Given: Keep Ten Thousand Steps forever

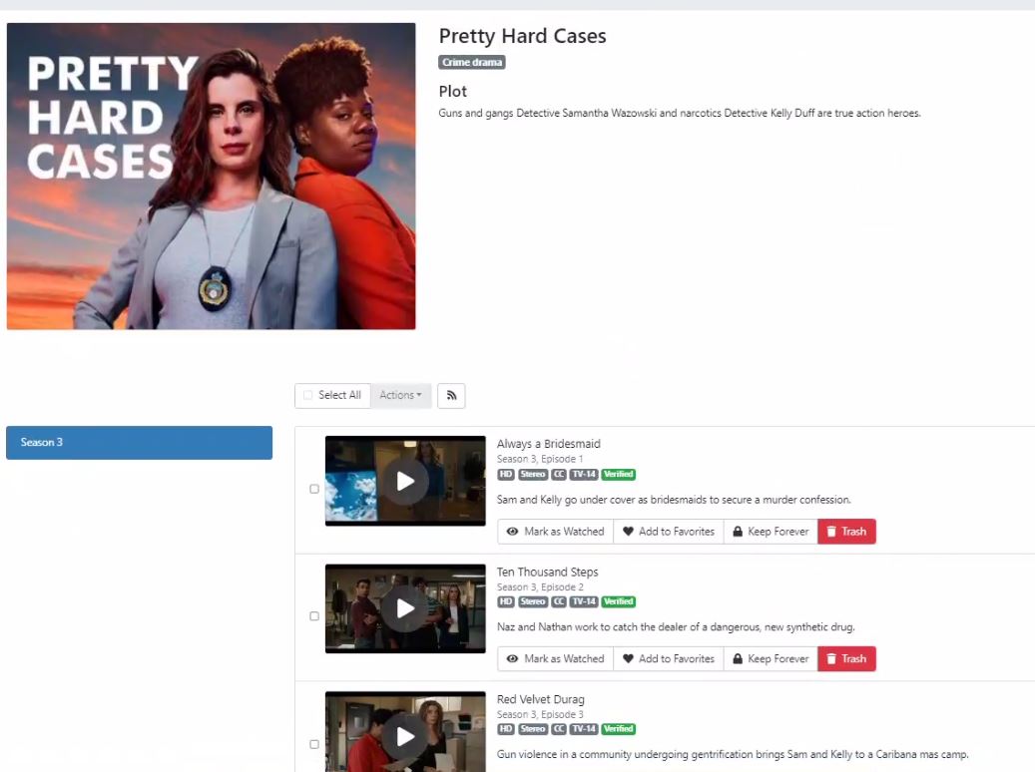Looking at the screenshot, I should click(x=770, y=659).
